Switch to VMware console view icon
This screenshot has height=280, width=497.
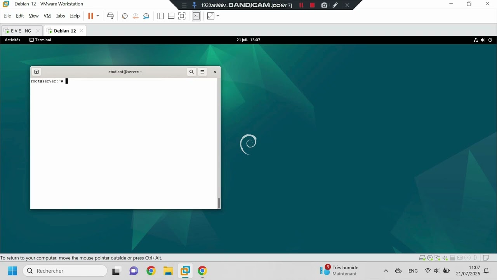tap(196, 16)
